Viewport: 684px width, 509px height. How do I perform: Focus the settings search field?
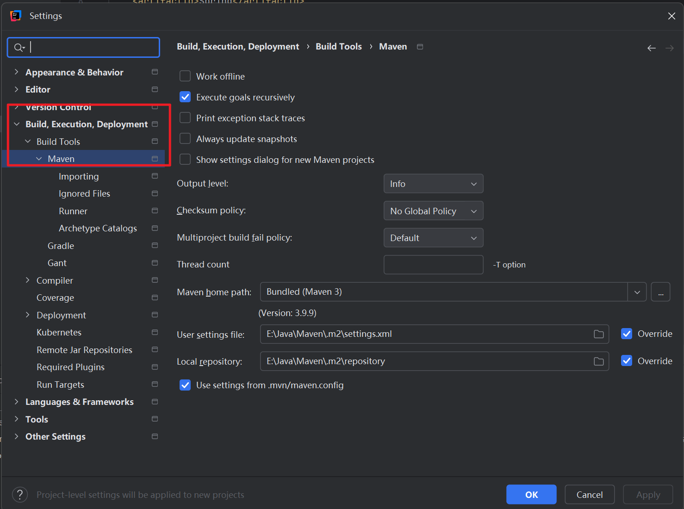click(x=83, y=47)
